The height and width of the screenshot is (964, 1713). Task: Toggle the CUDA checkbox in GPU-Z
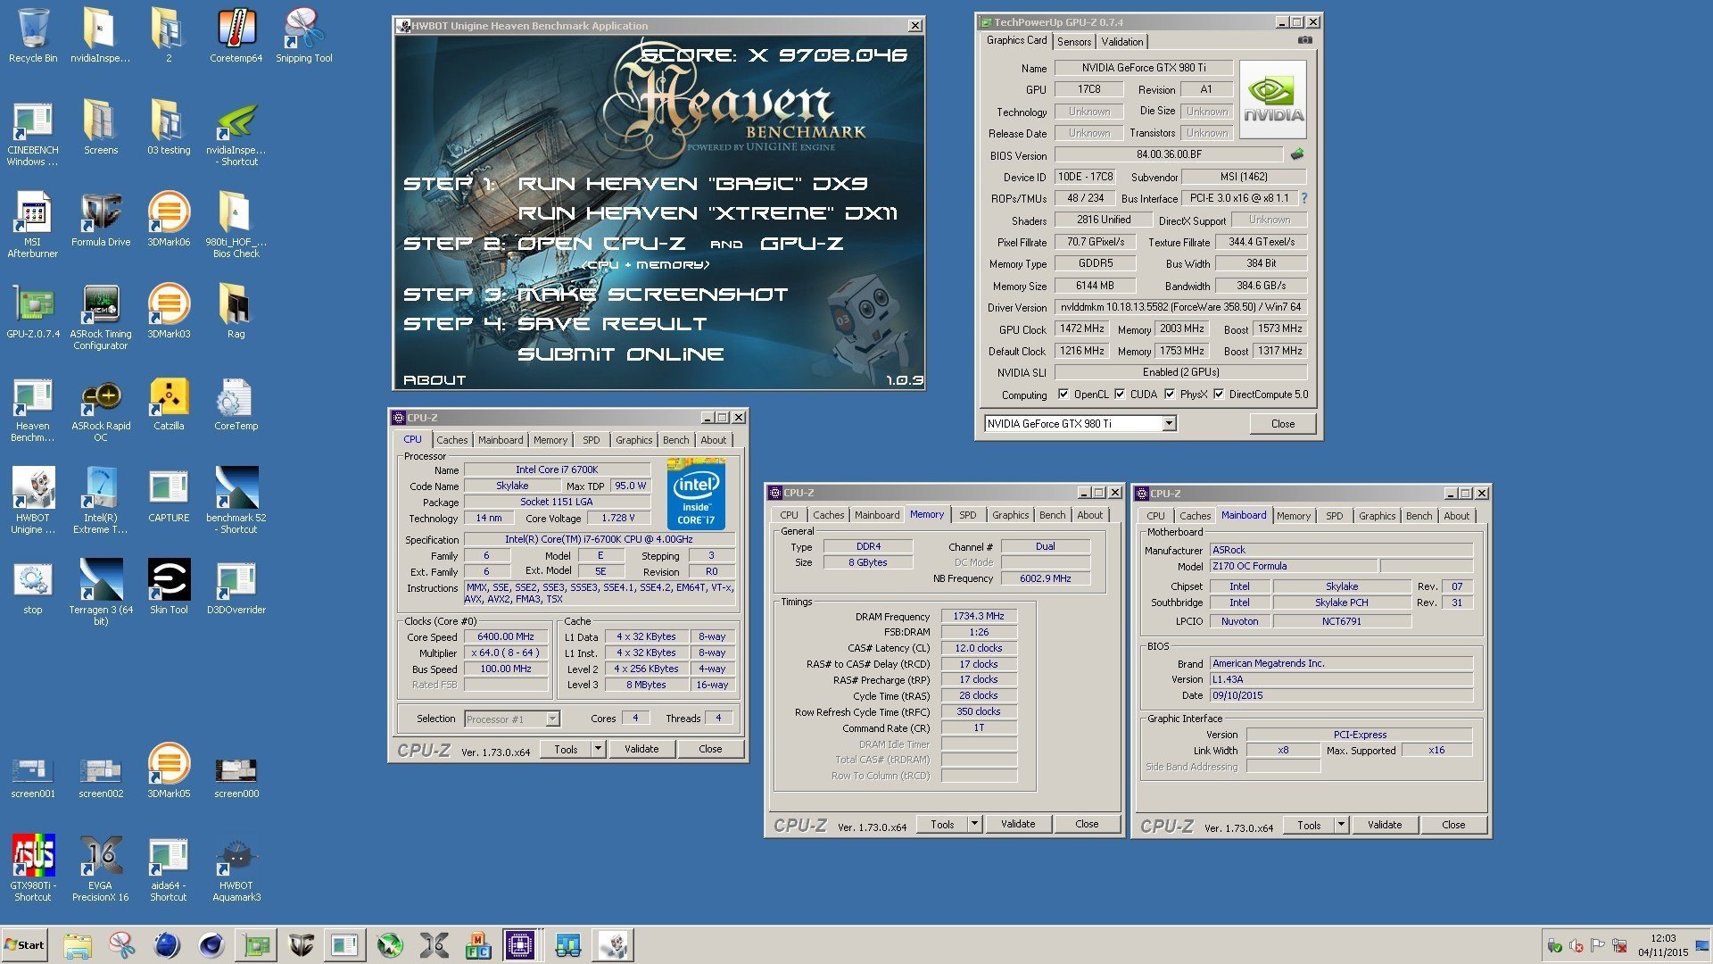[x=1119, y=394]
